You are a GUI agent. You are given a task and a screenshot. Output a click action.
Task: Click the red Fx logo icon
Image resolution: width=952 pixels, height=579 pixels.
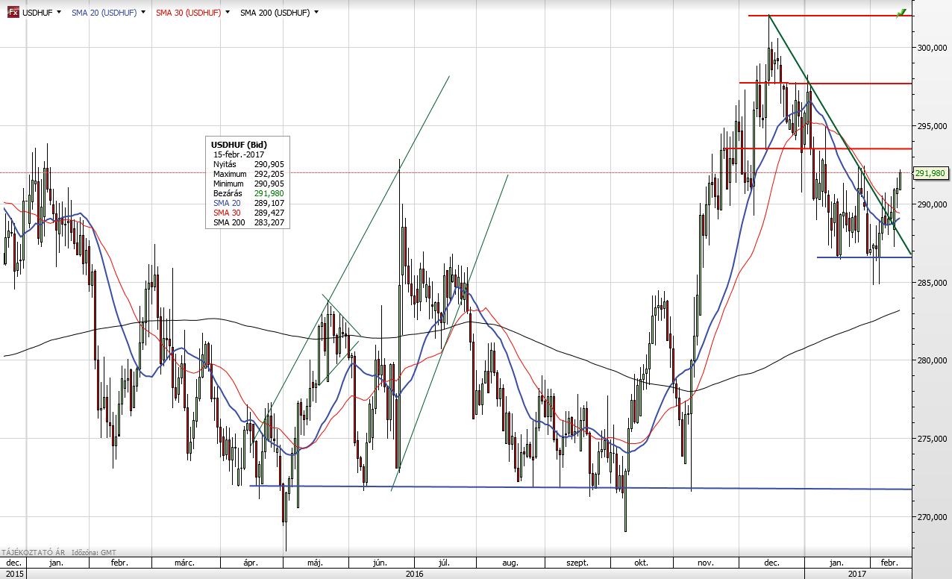(x=13, y=13)
